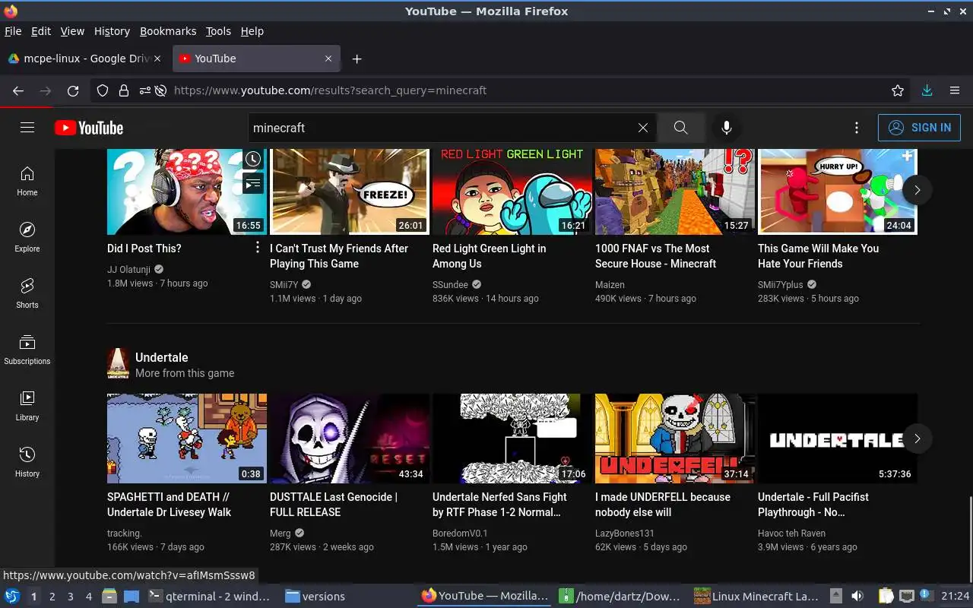Open Linux Minecraft Launcher from taskbar
Image resolution: width=973 pixels, height=608 pixels.
pos(757,597)
